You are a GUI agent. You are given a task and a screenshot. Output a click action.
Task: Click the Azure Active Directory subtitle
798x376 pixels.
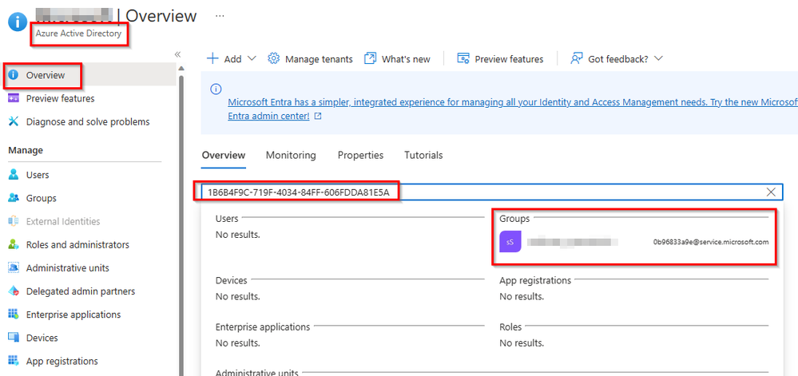(78, 34)
